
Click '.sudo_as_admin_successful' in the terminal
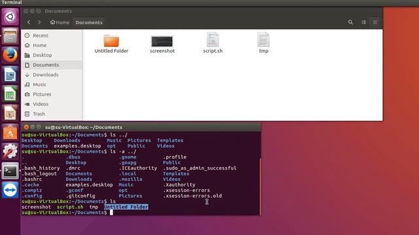pyautogui.click(x=200, y=168)
